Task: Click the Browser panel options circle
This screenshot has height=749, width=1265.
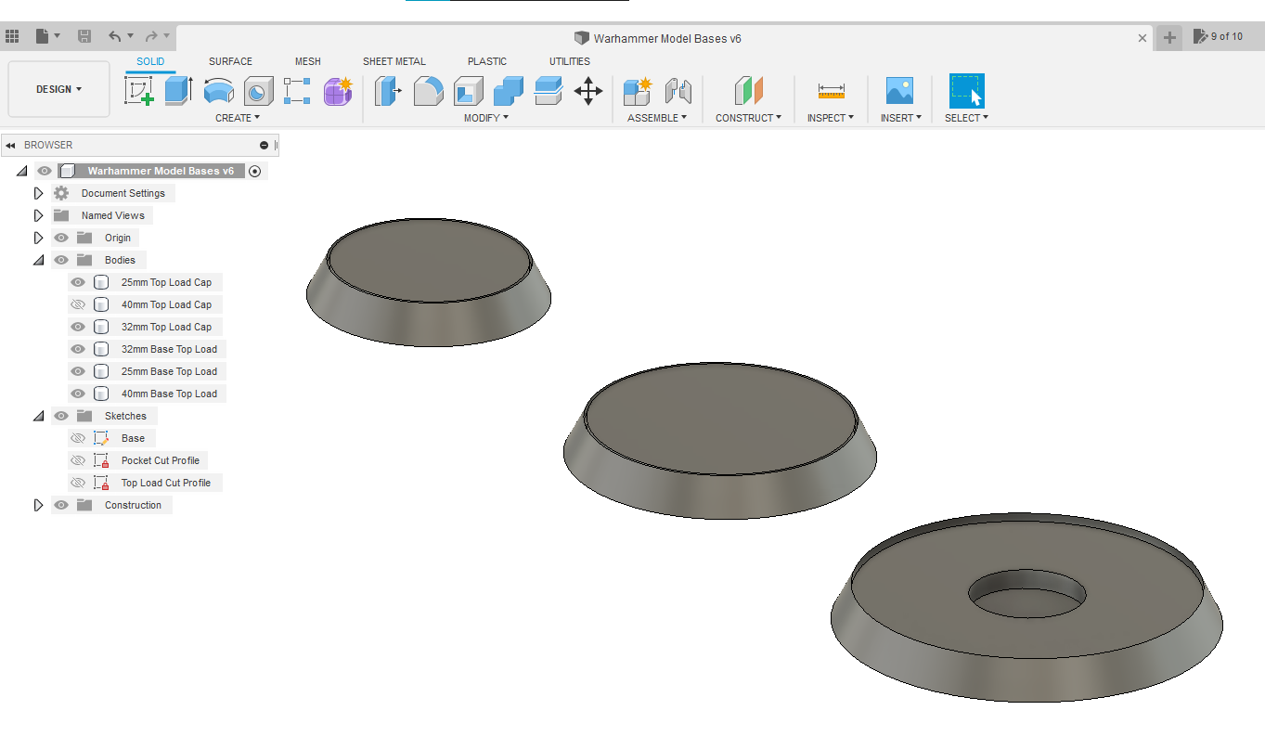Action: pyautogui.click(x=264, y=145)
